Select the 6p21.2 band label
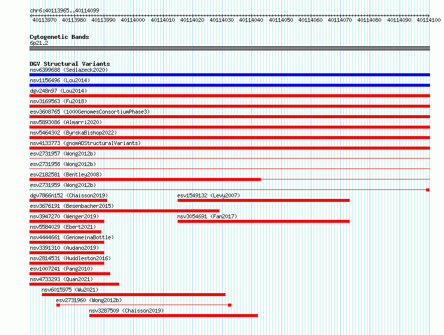 pyautogui.click(x=39, y=43)
